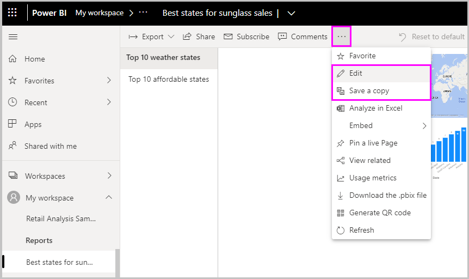This screenshot has height=279, width=469.
Task: Select Refresh from the menu
Action: 381,230
